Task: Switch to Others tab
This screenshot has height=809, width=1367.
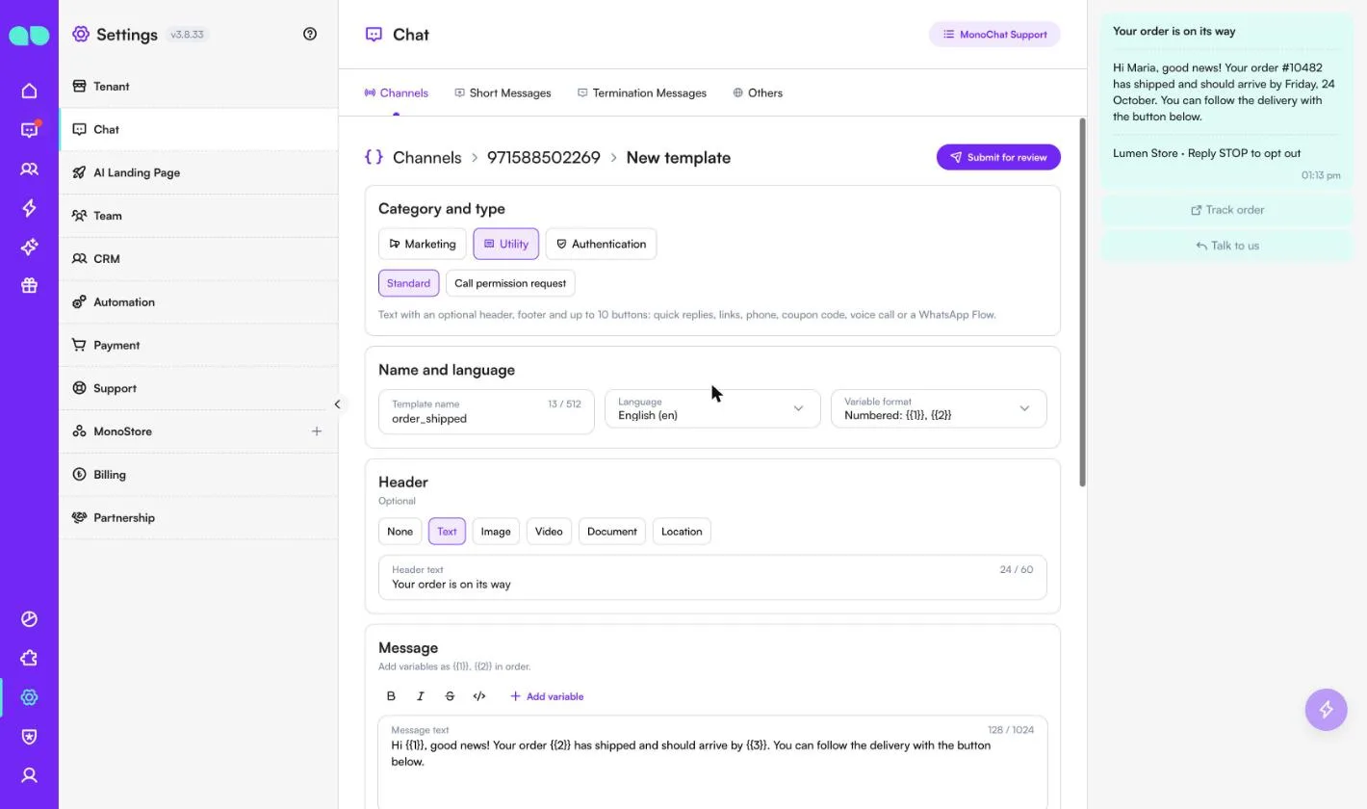Action: pyautogui.click(x=758, y=93)
